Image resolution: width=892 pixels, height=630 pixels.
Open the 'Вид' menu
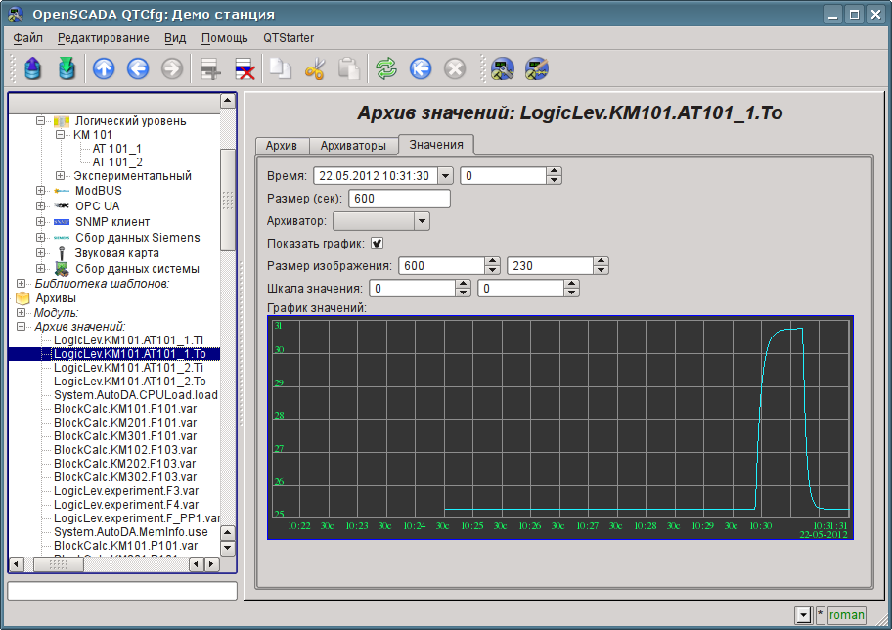pyautogui.click(x=175, y=38)
